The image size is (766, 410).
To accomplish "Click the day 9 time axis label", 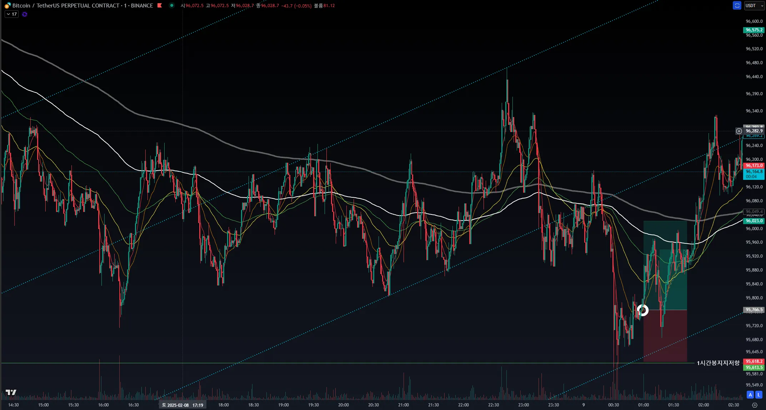I will pyautogui.click(x=584, y=405).
